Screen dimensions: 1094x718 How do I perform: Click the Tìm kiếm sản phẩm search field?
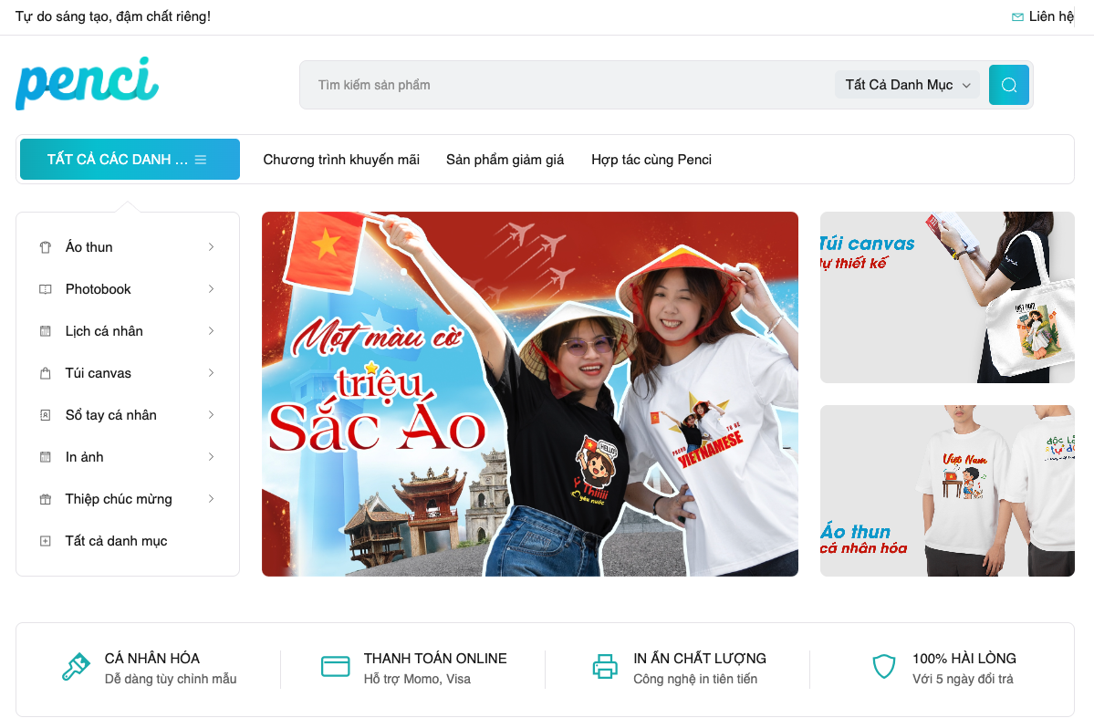[x=566, y=85]
